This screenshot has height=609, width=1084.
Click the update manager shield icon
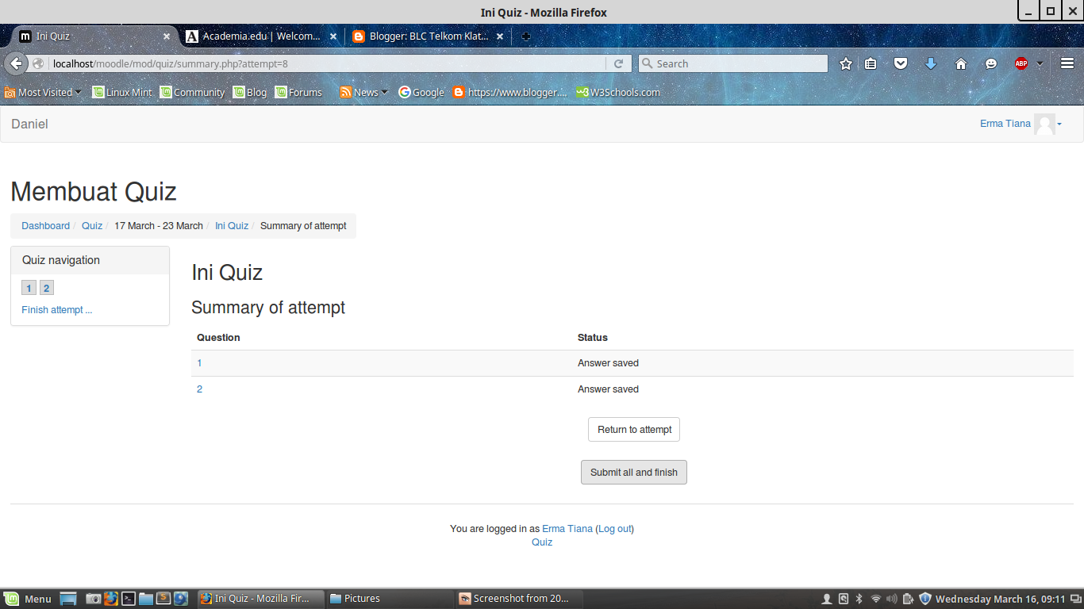[924, 599]
